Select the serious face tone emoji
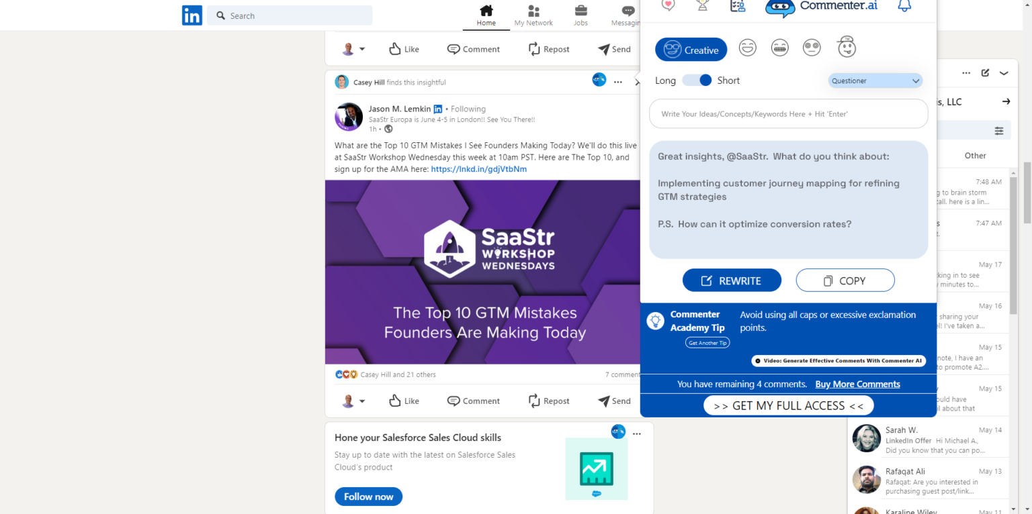The height and width of the screenshot is (514, 1032). click(812, 47)
